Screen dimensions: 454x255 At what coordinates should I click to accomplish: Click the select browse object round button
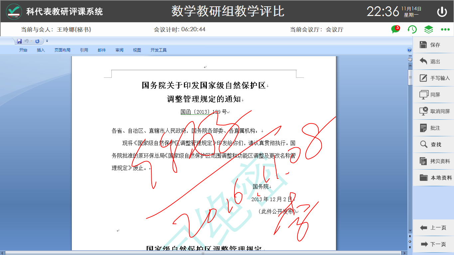click(x=410, y=241)
